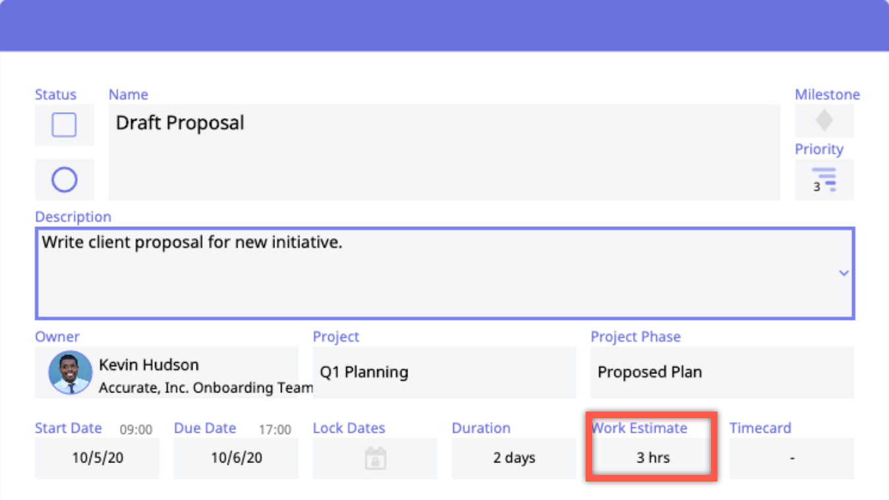Click the Milestone diamond icon
This screenshot has width=889, height=500.
pos(824,121)
